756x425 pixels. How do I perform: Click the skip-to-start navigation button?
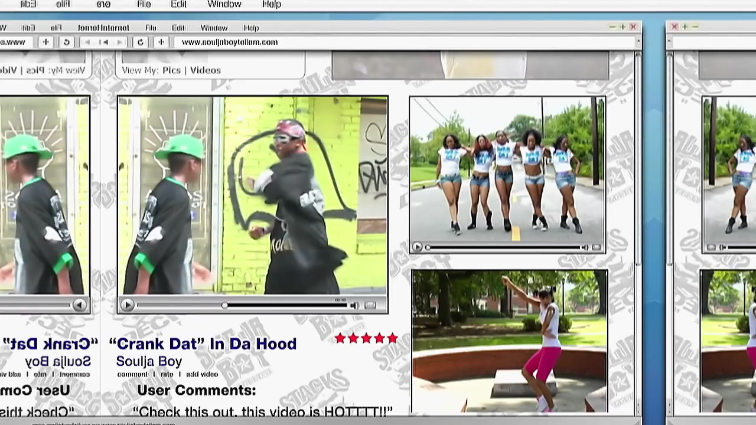click(x=104, y=42)
